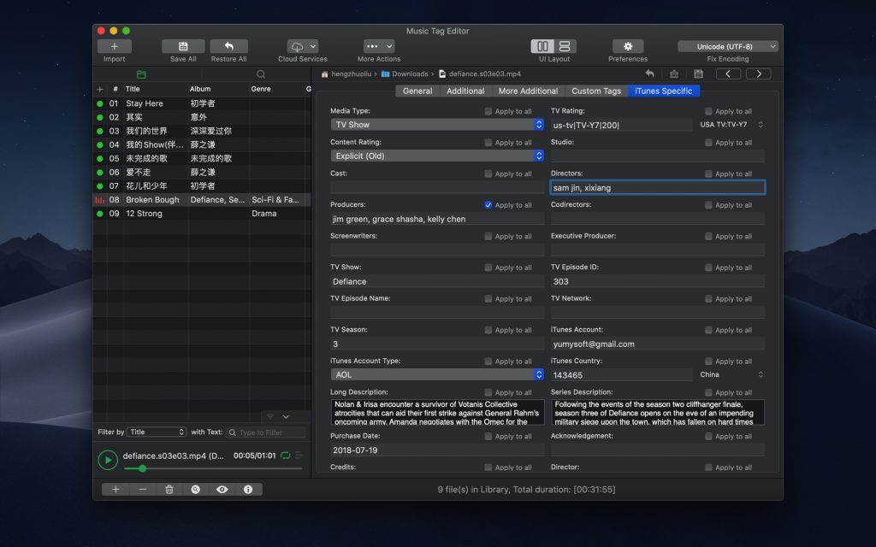Screen dimensions: 876x547
Task: Enable Apply to all for TV Rating
Action: click(708, 112)
